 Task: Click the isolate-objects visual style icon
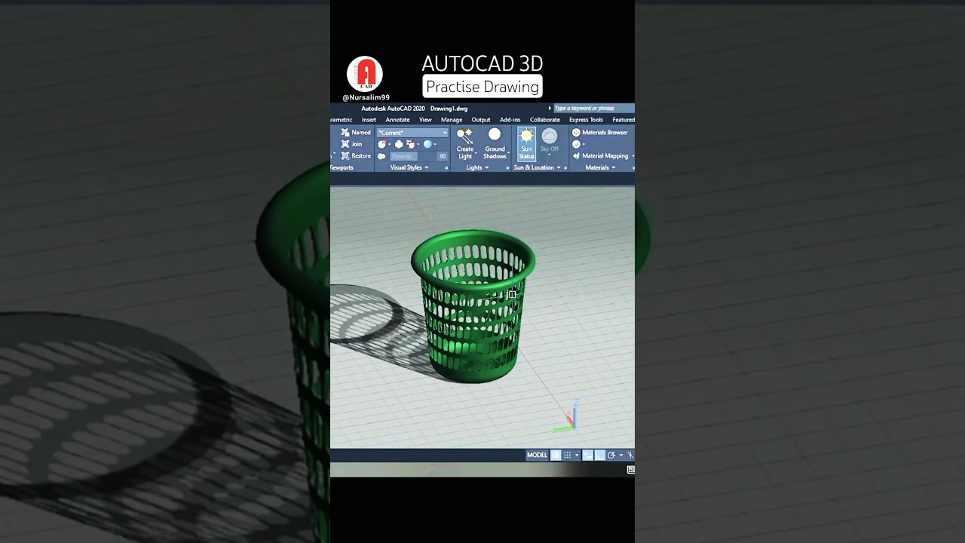point(411,144)
